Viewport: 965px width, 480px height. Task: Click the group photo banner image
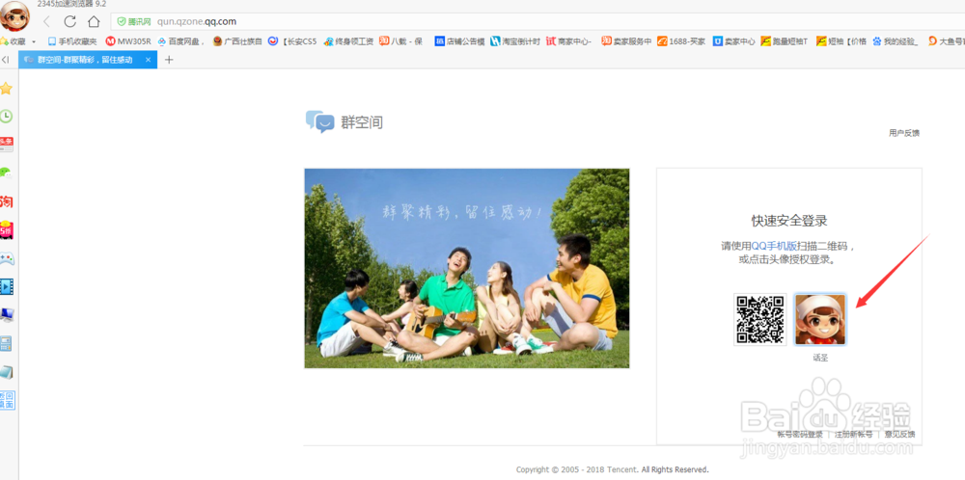(x=466, y=269)
